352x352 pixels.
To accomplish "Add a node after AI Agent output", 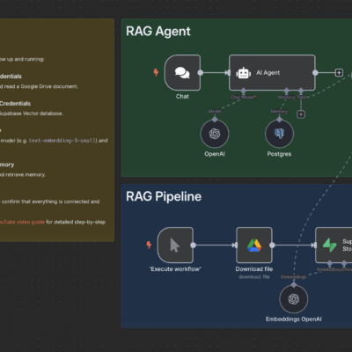I will [339, 72].
